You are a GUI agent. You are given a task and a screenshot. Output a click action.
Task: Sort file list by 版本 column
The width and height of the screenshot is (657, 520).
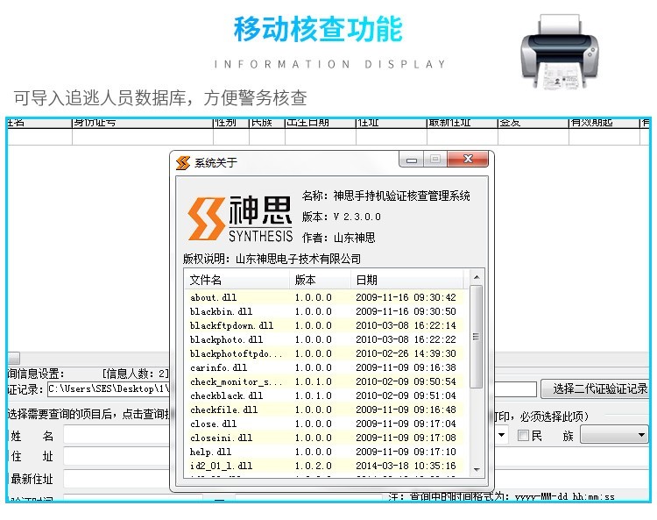pos(320,280)
